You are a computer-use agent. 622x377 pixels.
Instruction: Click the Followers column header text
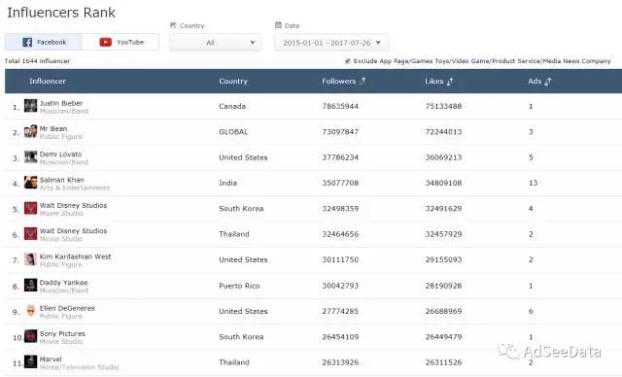pyautogui.click(x=339, y=82)
